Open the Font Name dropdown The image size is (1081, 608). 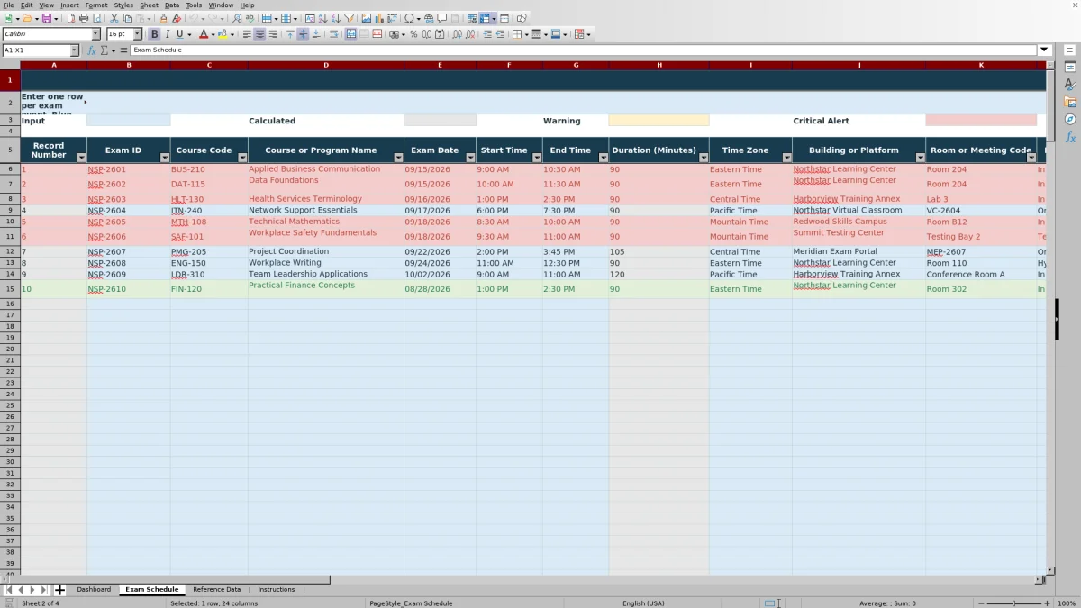(95, 34)
